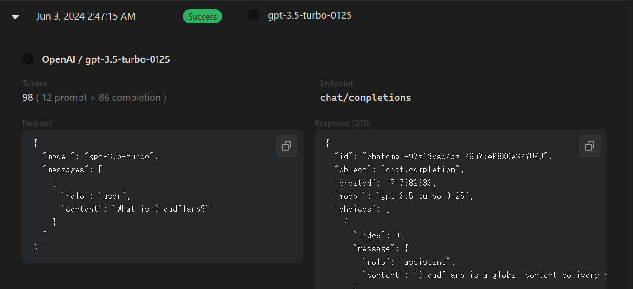633x289 pixels.
Task: Select the "role": "user" line
Action: coord(96,196)
